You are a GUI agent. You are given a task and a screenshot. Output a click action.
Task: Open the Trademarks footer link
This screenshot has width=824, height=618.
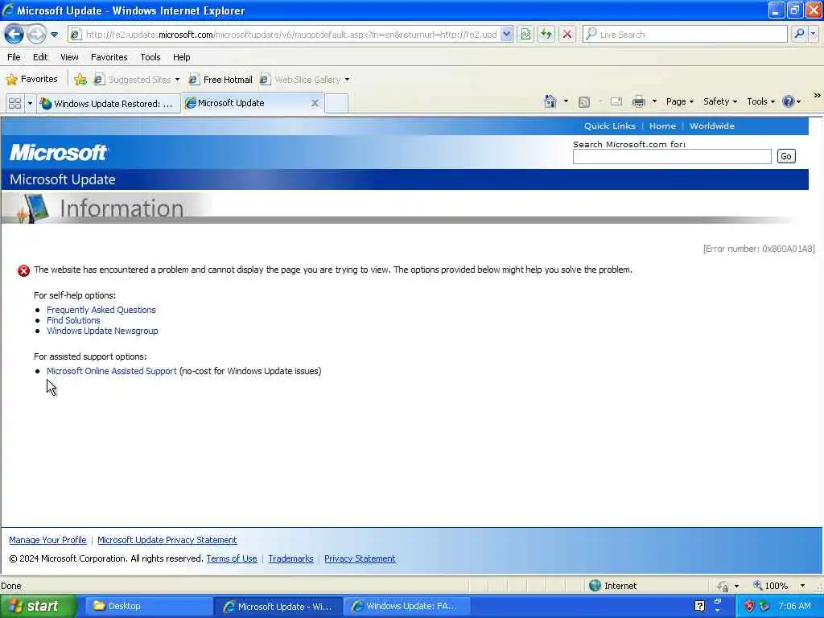coord(290,558)
